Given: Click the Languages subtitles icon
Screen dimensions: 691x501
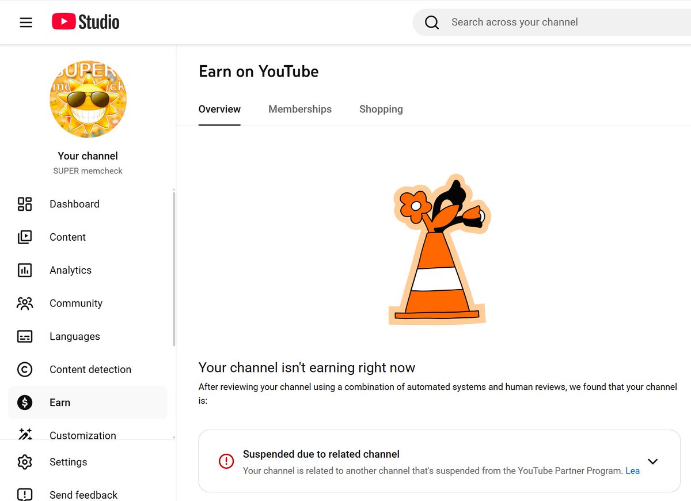Looking at the screenshot, I should pyautogui.click(x=25, y=336).
